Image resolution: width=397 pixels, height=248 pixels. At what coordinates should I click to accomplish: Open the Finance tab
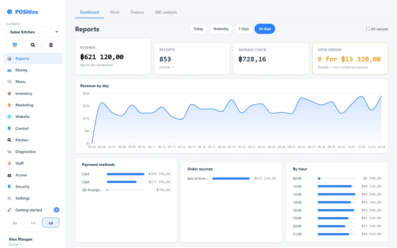tap(137, 12)
